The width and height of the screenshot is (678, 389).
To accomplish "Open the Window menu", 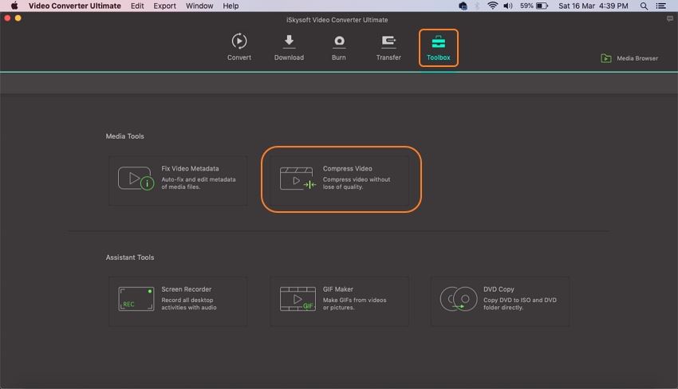I will click(x=199, y=6).
